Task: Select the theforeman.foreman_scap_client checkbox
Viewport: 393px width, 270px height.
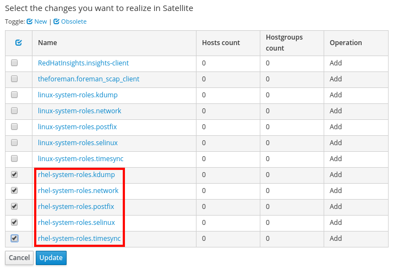Action: pos(14,79)
